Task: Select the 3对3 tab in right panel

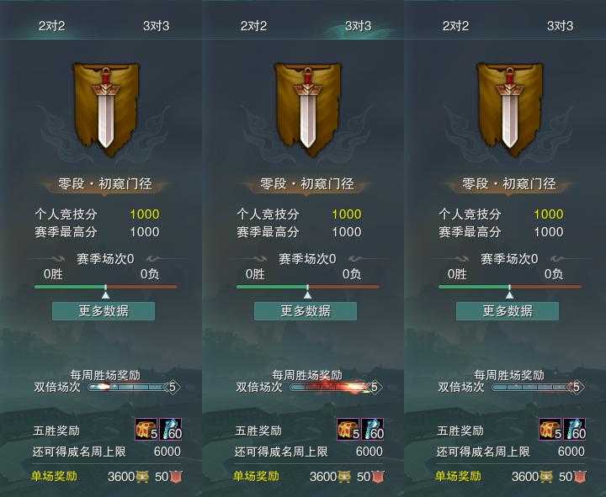Action: [x=561, y=26]
